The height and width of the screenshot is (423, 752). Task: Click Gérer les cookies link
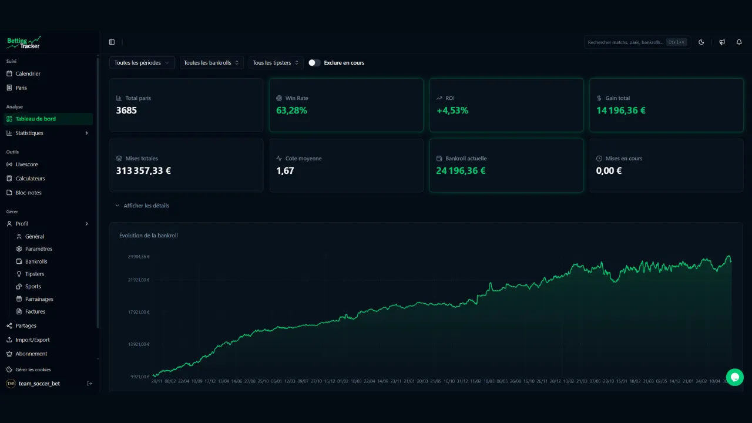click(x=33, y=370)
